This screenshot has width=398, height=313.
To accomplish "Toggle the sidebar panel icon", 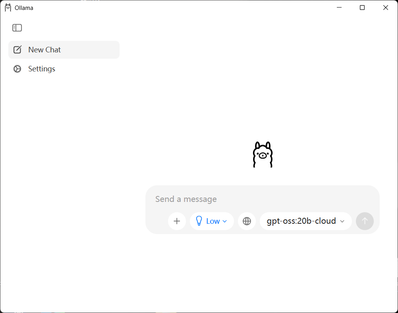I will (x=17, y=28).
